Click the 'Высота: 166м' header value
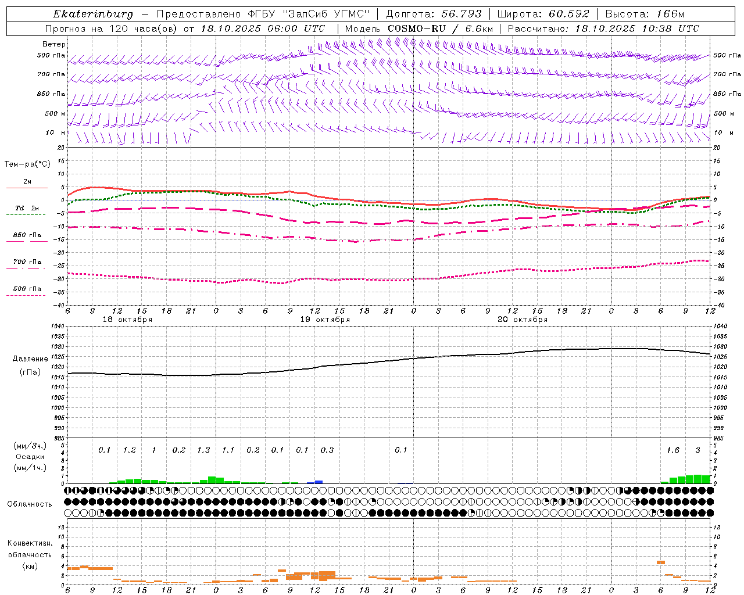The image size is (744, 595). [645, 14]
